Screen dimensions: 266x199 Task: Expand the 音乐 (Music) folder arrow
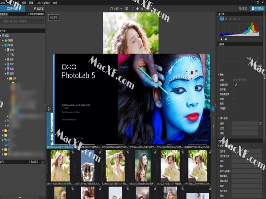(x=5, y=59)
